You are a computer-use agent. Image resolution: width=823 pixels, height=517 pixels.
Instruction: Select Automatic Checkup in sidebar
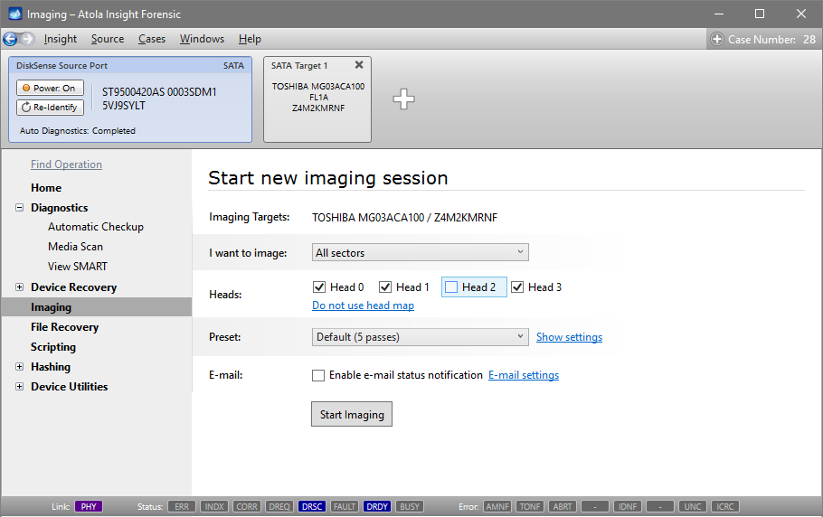click(x=96, y=227)
